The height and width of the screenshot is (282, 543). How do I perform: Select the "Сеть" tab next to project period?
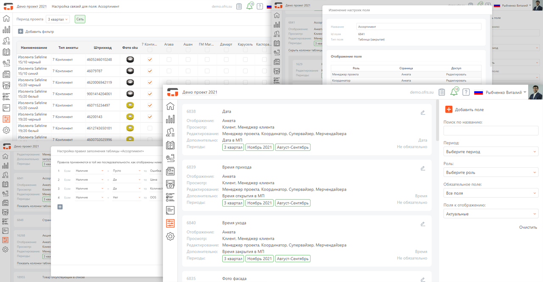tap(79, 19)
